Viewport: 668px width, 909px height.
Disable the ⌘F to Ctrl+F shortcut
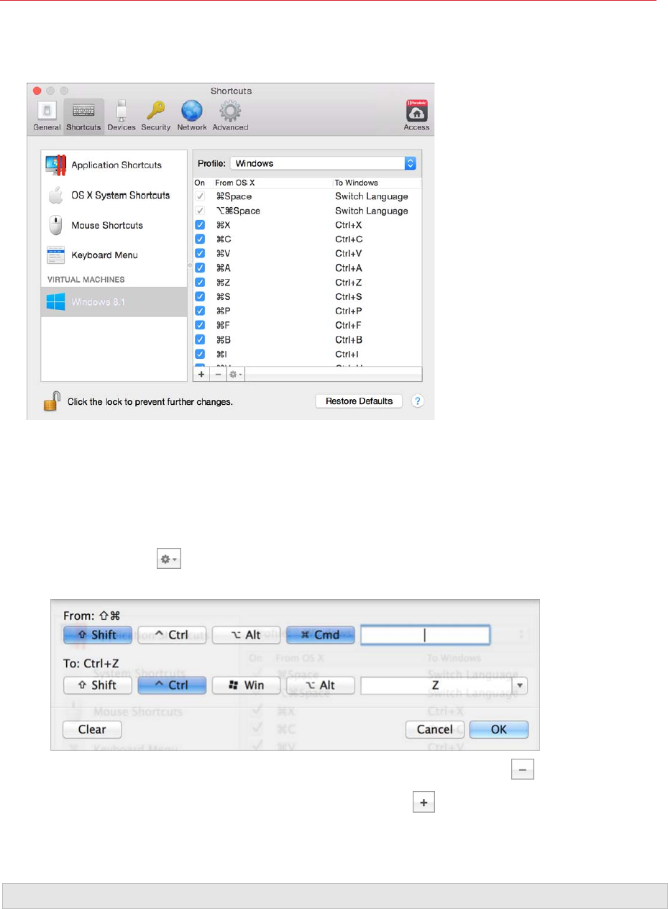201,325
